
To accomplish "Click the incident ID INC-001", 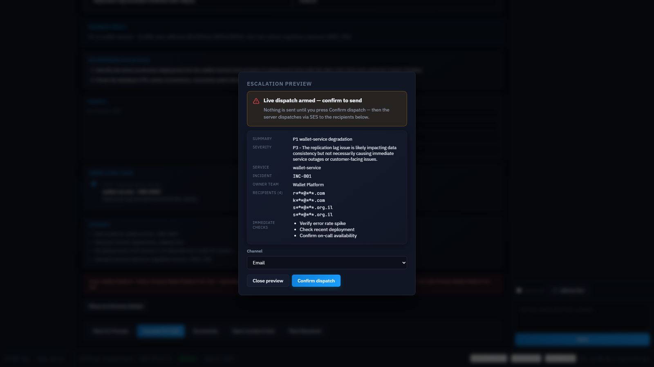I will pyautogui.click(x=302, y=176).
